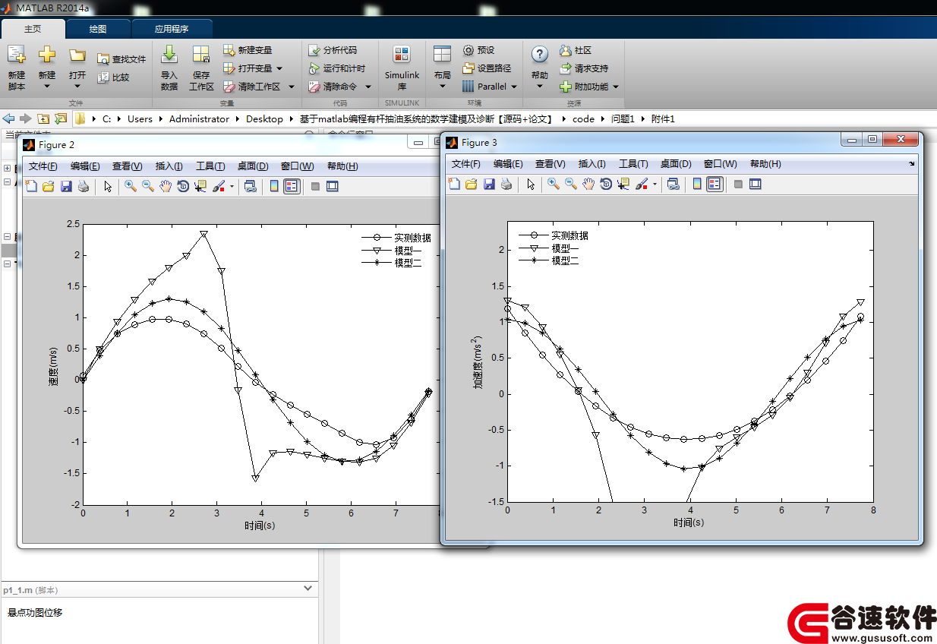This screenshot has height=644, width=937.
Task: Click Set Path (设置路径)
Action: pos(487,68)
